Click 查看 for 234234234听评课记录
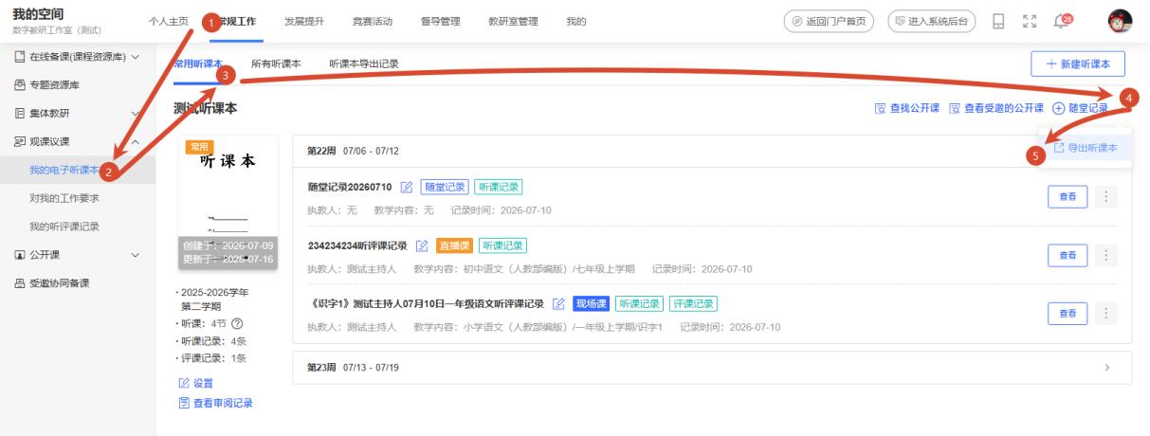This screenshot has width=1150, height=436. [1068, 254]
